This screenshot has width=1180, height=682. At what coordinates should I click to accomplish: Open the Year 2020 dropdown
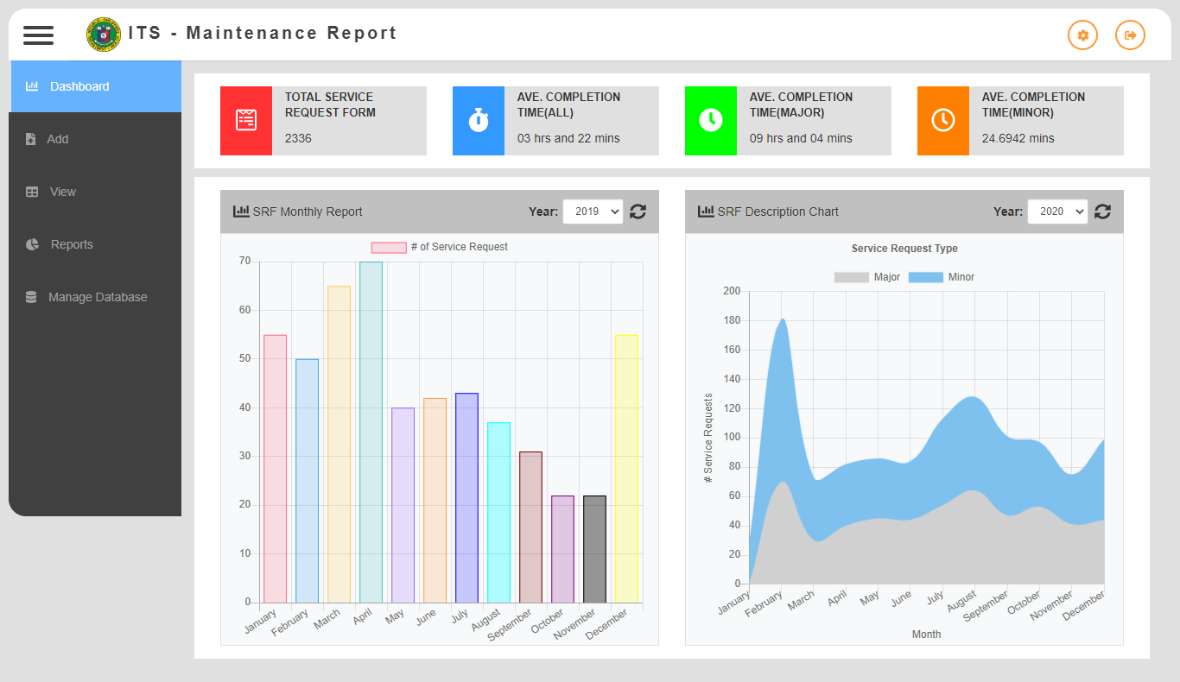coord(1057,212)
